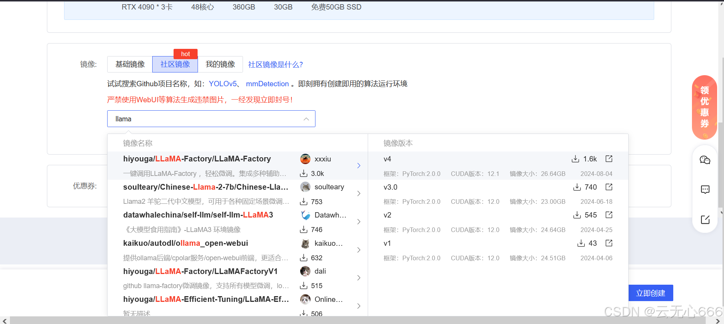Select hiyouga/LLaMA-Factory/LLaMA-Factory image
Image resolution: width=724 pixels, height=324 pixels.
[238, 166]
